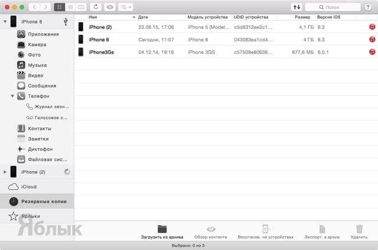Click the transfers arrows button
Viewport: 378px width, 250px height.
(x=296, y=7)
